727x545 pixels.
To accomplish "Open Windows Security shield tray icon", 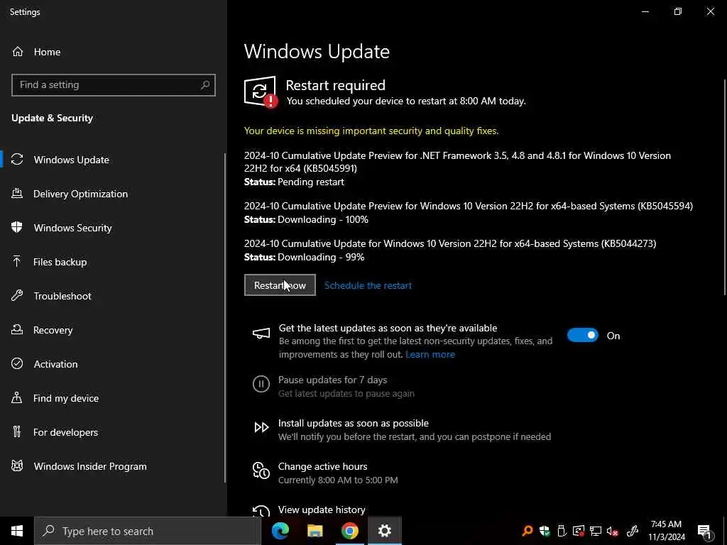I will click(x=545, y=531).
